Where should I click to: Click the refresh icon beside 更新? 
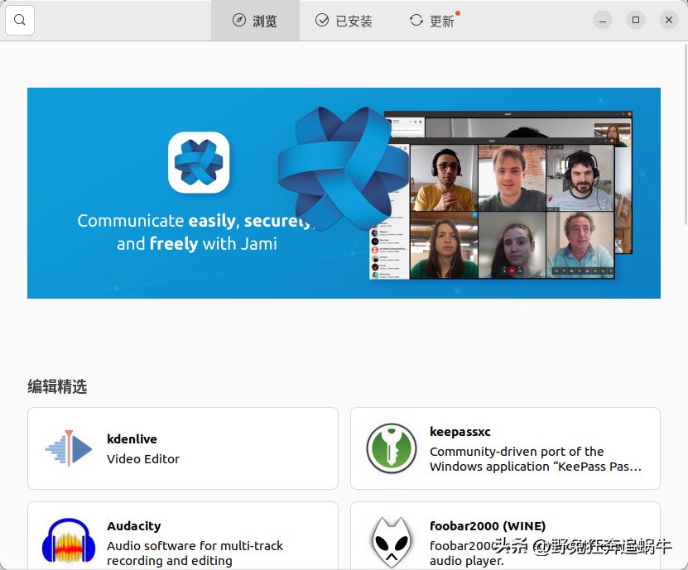[x=416, y=20]
